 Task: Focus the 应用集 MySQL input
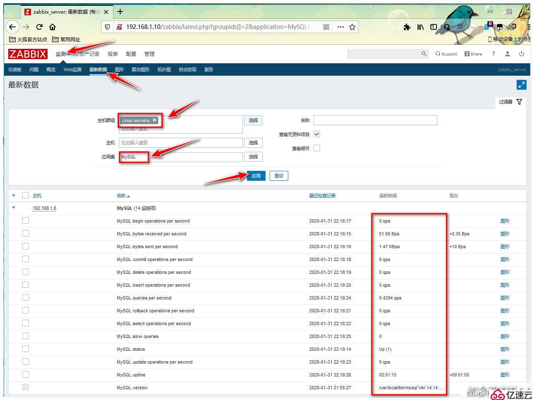point(181,157)
